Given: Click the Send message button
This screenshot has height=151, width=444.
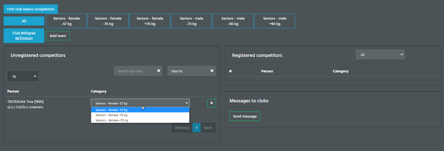Looking at the screenshot, I should 245,116.
